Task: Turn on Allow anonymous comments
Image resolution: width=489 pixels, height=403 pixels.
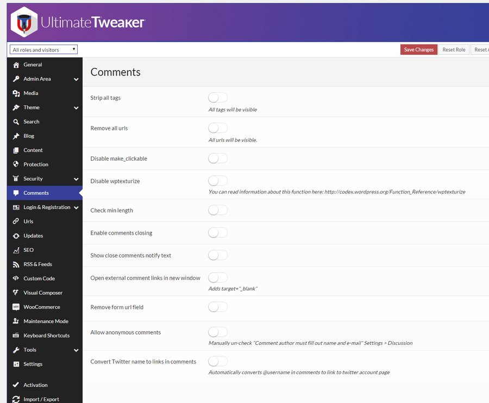Action: [217, 332]
